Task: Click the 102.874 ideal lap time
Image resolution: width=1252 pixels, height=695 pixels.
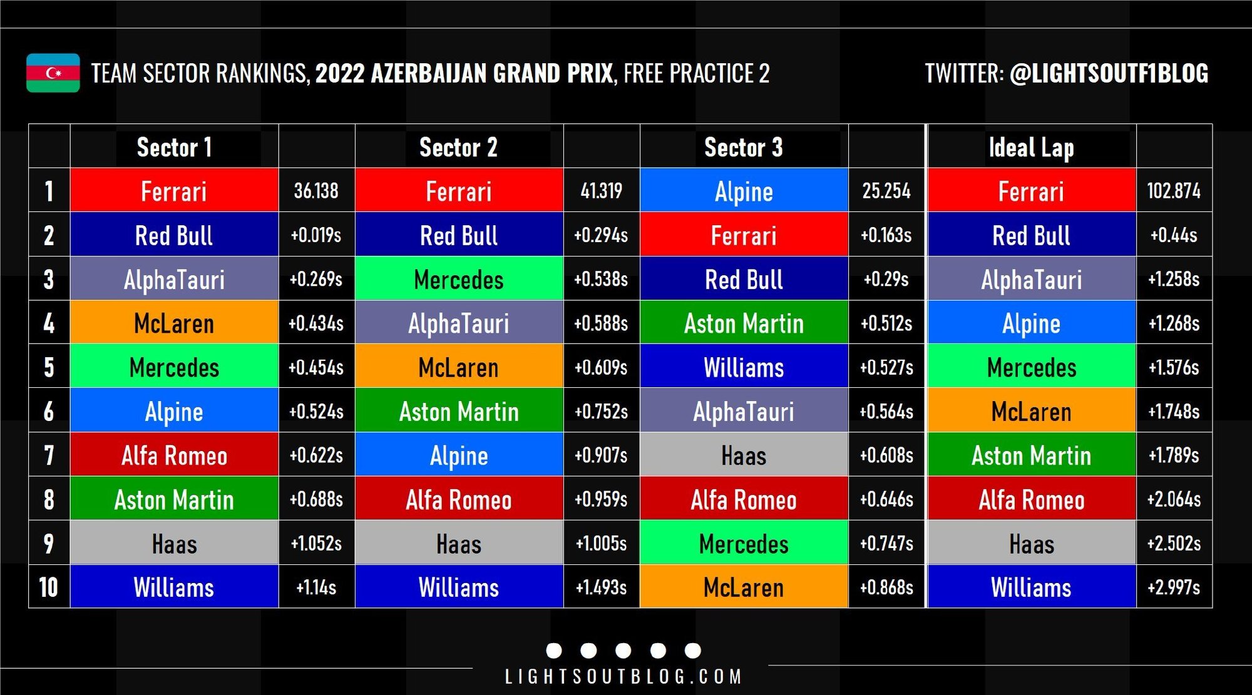Action: (x=1174, y=191)
